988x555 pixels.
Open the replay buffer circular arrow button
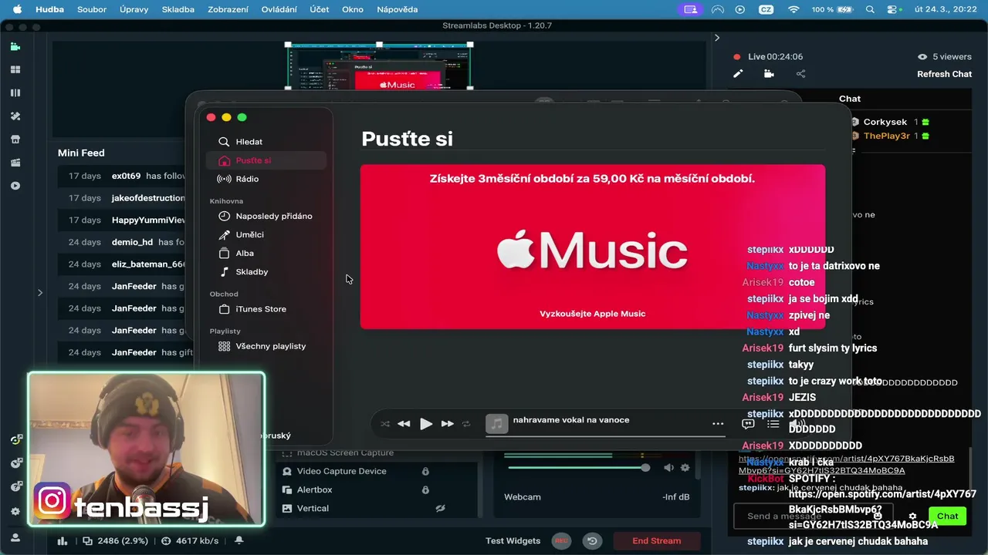592,541
